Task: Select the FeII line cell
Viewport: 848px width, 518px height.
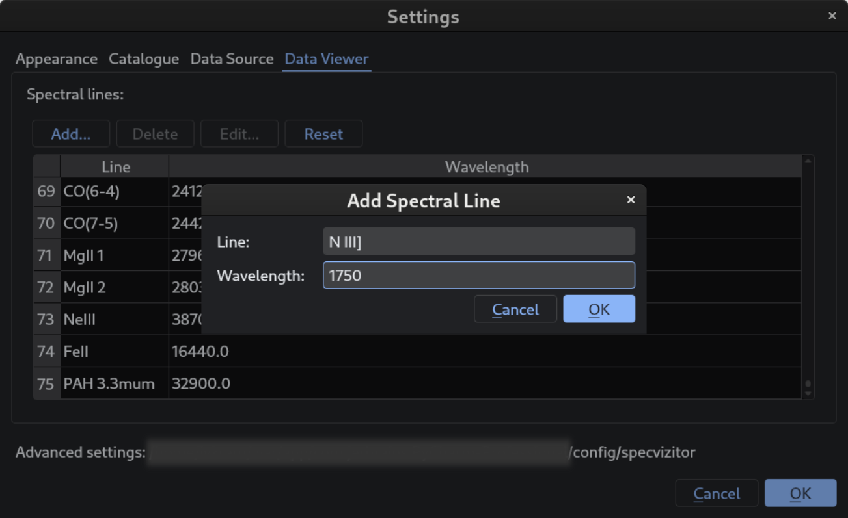Action: [115, 352]
